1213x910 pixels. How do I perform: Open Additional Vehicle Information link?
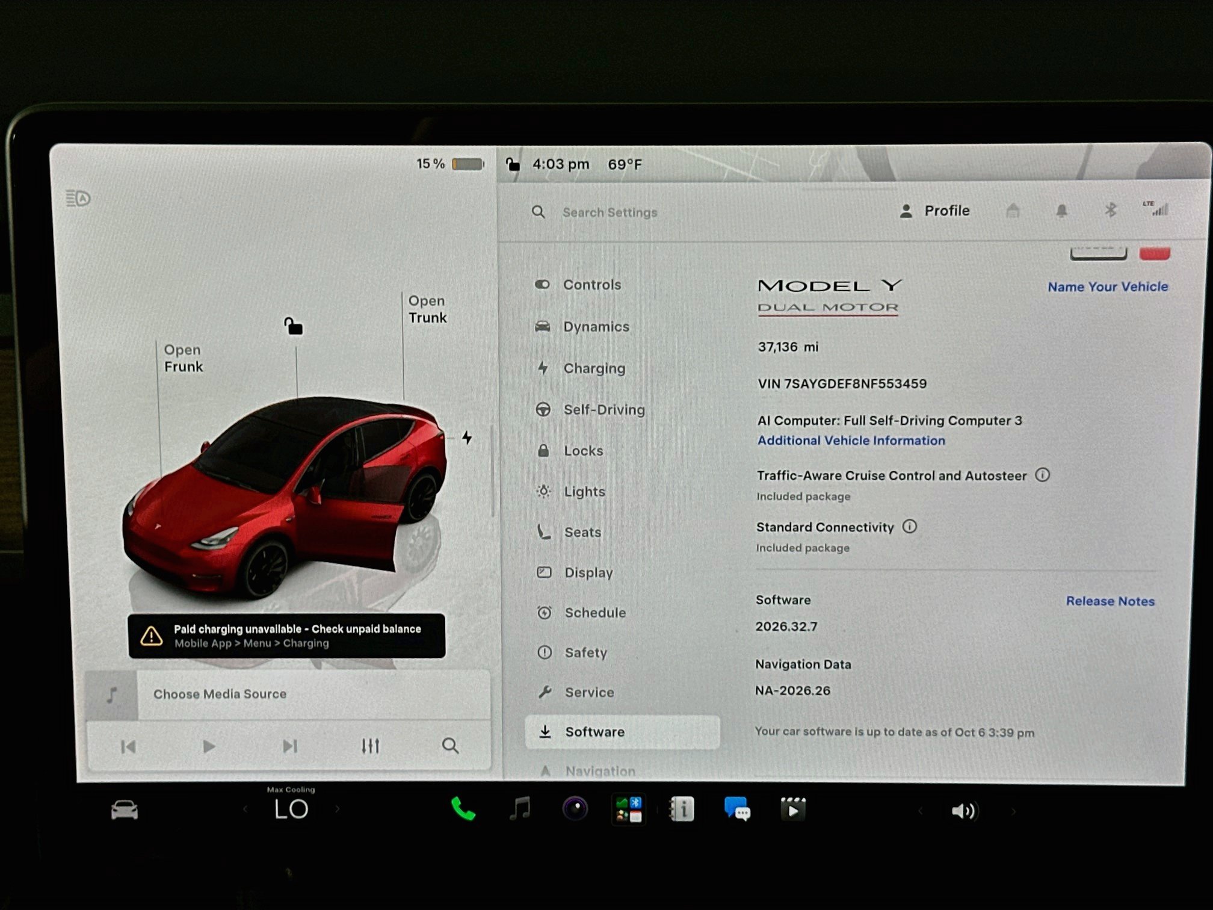click(x=851, y=441)
